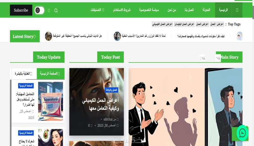Open the green chat bubble widget
This screenshot has width=254, height=146.
click(242, 133)
